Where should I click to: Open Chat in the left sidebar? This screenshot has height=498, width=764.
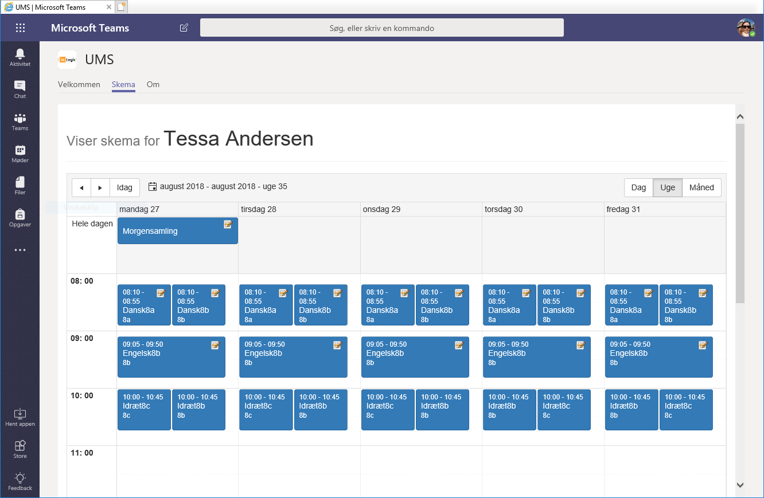coord(20,89)
